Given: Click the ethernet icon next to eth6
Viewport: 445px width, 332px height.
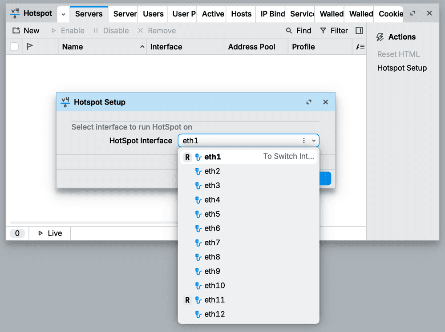Looking at the screenshot, I should point(198,228).
